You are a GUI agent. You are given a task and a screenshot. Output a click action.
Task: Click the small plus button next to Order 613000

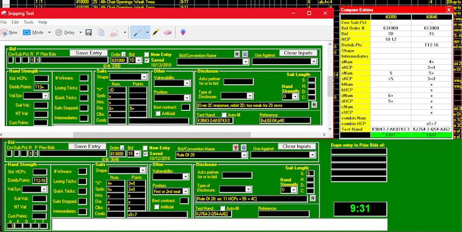coord(122,148)
